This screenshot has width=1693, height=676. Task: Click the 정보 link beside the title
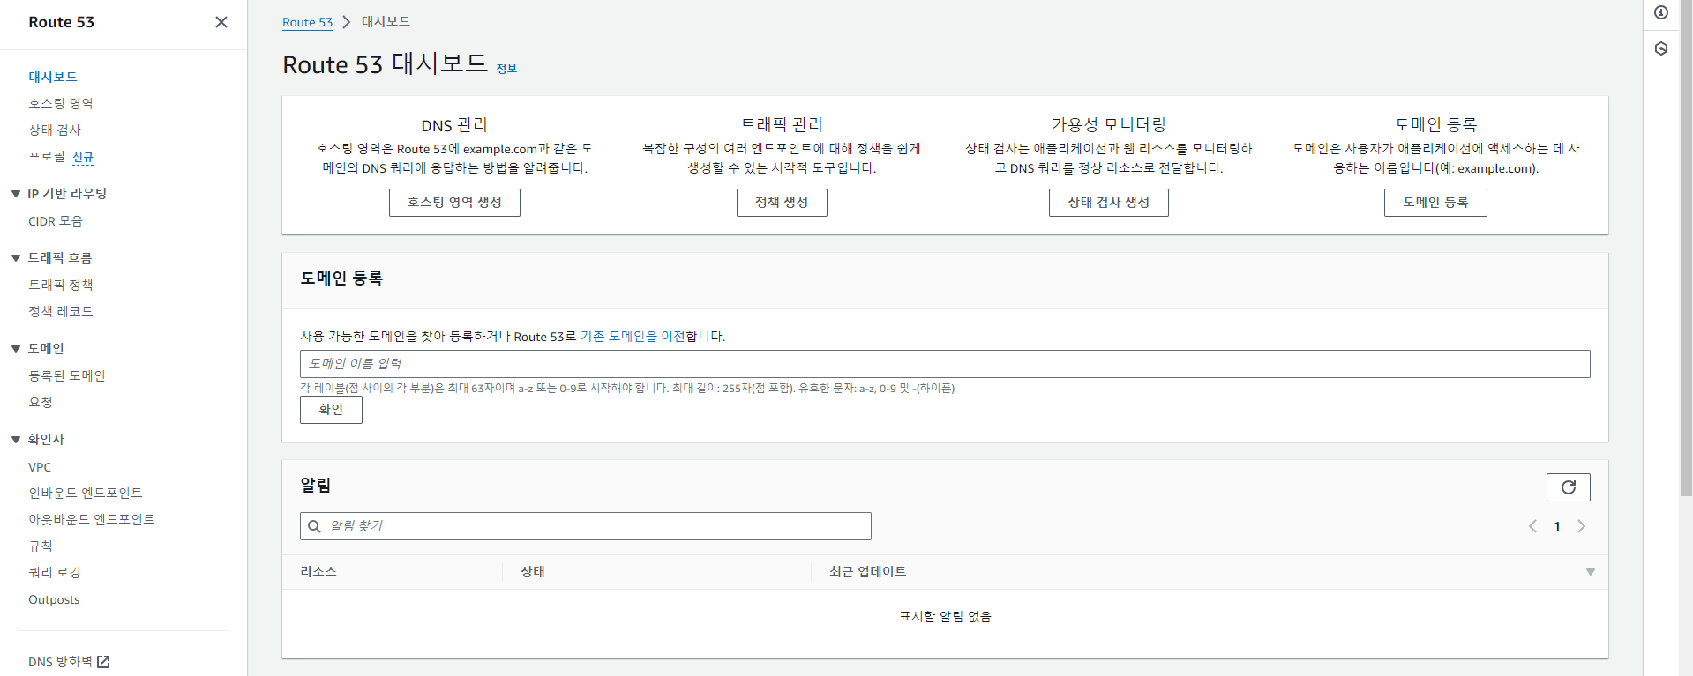pos(506,69)
